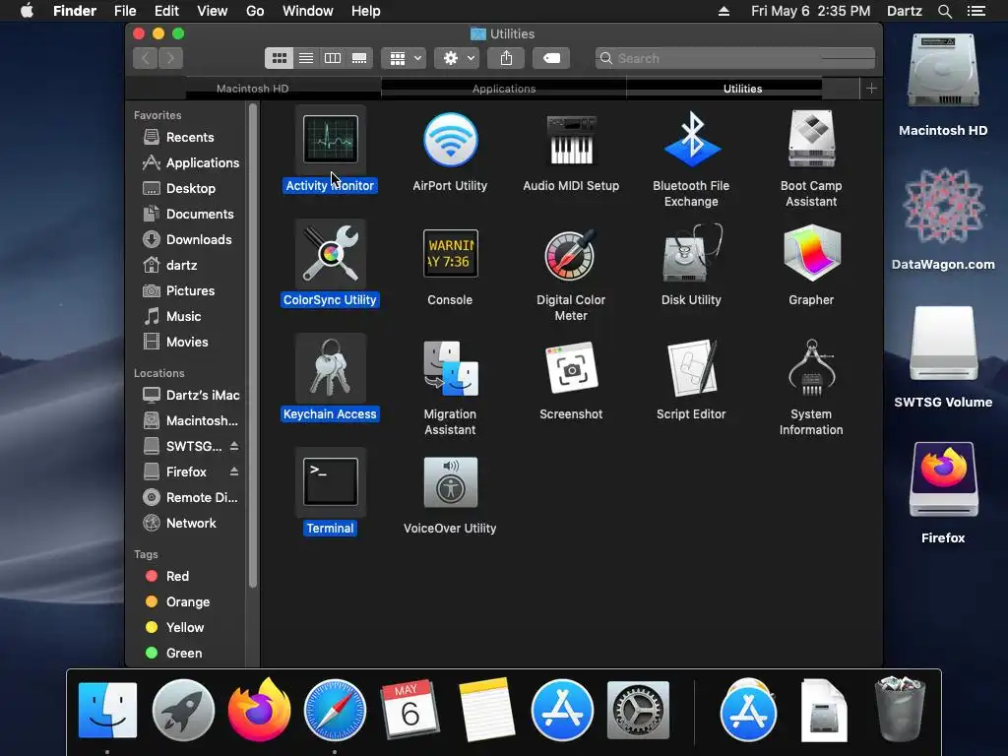
Task: Open the group-by arrangement dropdown
Action: (404, 58)
